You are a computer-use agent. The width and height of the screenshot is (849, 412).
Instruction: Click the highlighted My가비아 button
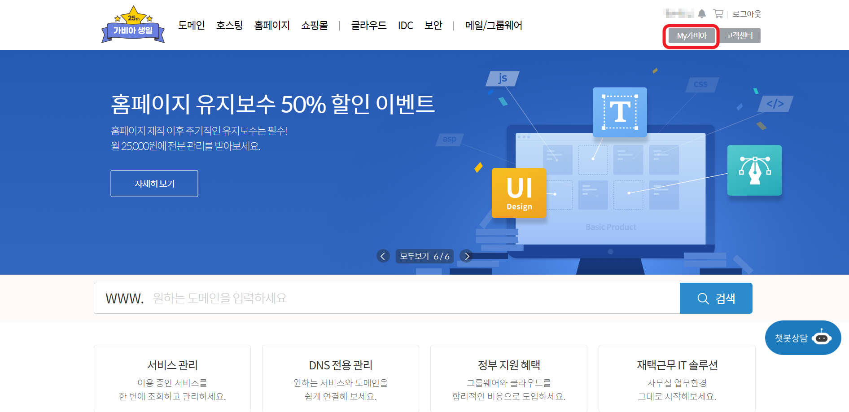691,36
